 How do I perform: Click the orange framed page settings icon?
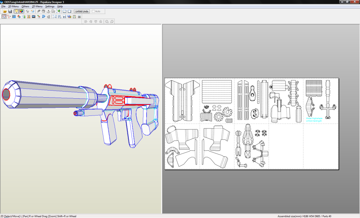pyautogui.click(x=74, y=16)
